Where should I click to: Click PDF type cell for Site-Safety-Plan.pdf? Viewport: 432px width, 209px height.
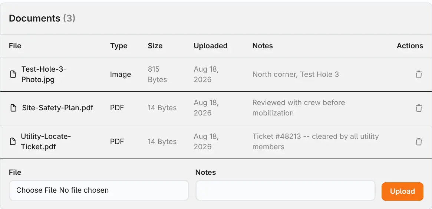[x=117, y=108]
